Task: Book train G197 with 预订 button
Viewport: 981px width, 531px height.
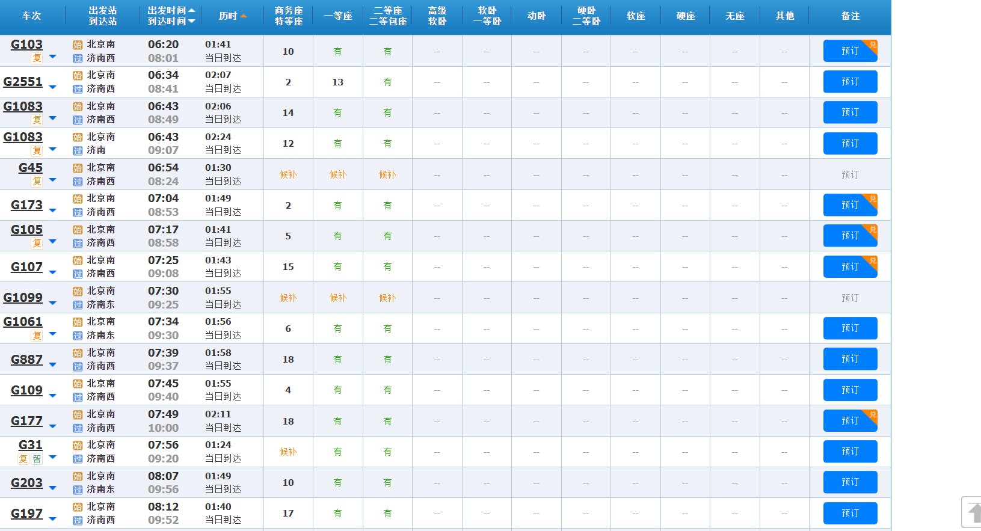Action: pos(850,514)
